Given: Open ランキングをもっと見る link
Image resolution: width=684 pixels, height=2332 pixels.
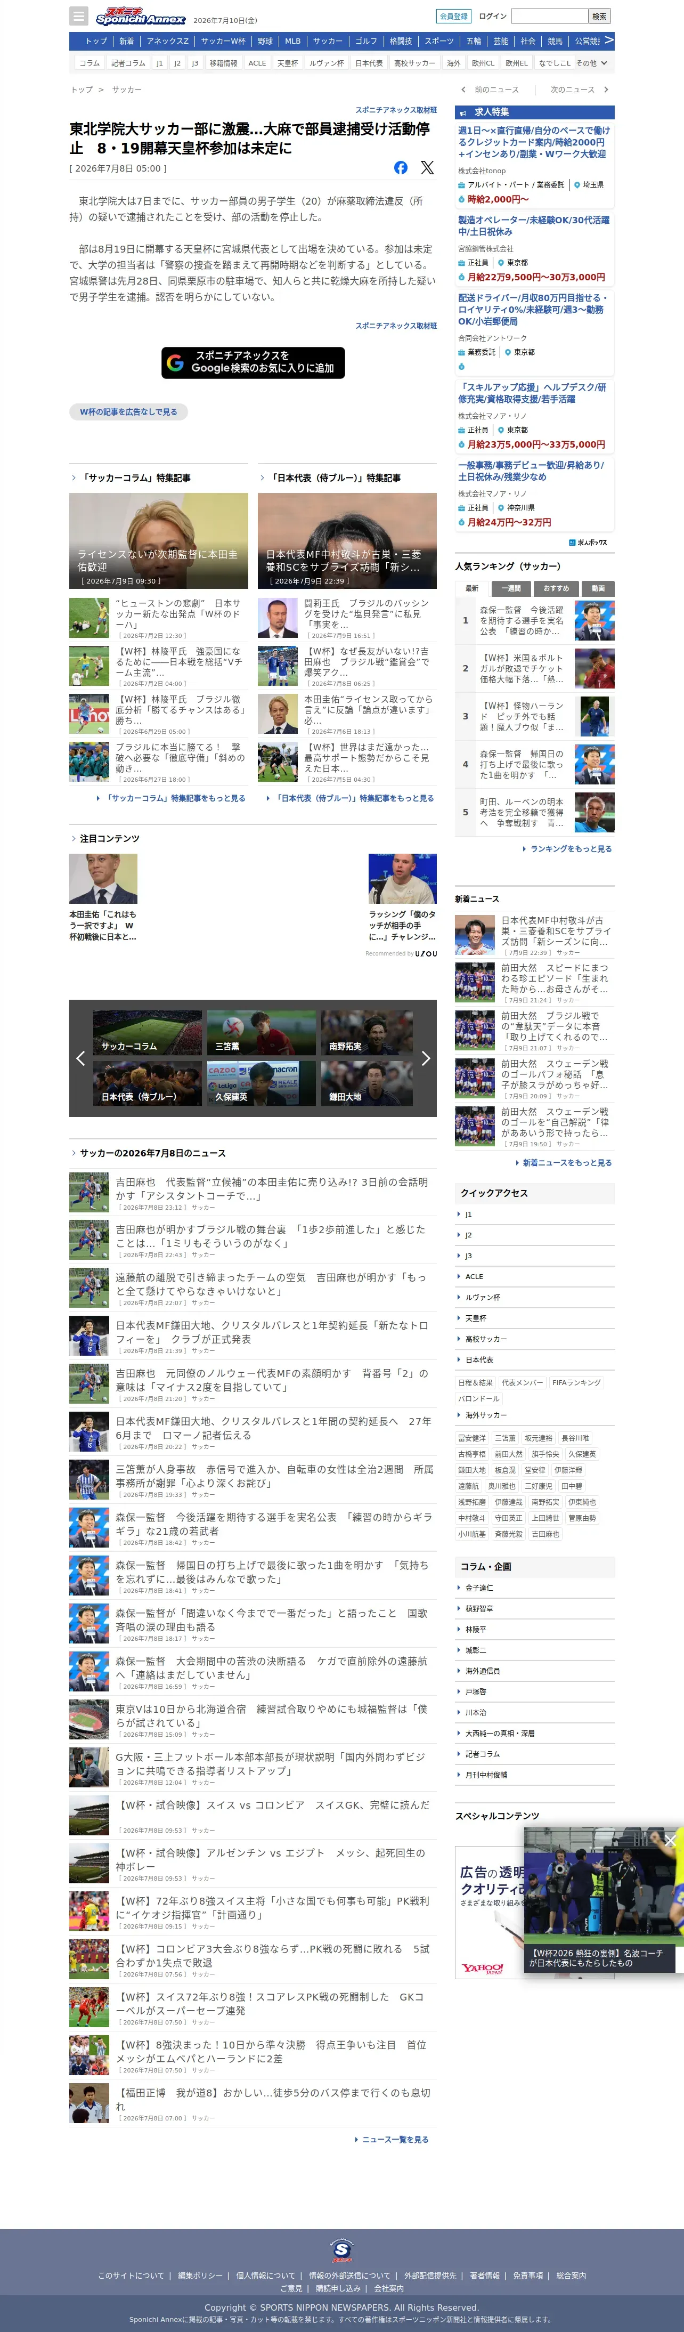Looking at the screenshot, I should point(570,849).
